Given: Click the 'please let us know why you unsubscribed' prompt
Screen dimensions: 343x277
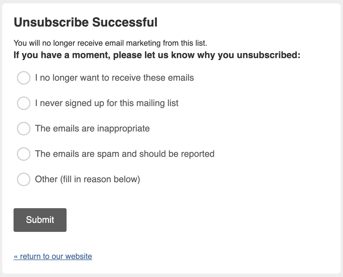Looking at the screenshot, I should 157,55.
